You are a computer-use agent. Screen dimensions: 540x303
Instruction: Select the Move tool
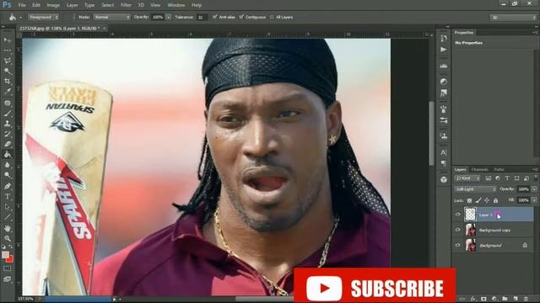(8, 40)
